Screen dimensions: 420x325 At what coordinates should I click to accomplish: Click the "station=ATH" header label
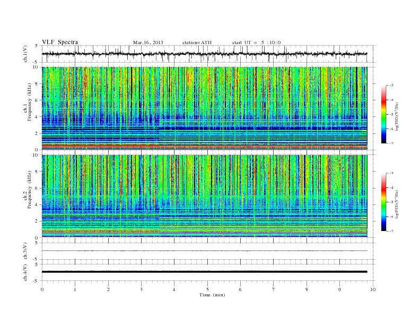(x=197, y=42)
